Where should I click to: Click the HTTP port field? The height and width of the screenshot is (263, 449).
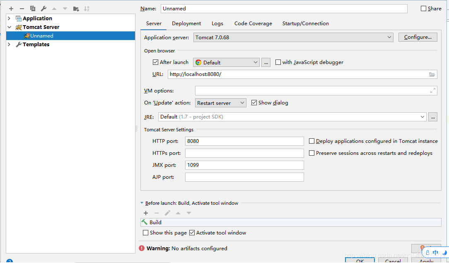tap(244, 141)
